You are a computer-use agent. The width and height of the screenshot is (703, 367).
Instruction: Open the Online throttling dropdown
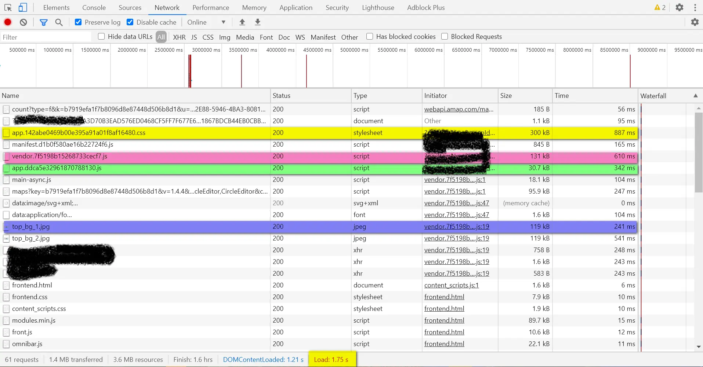(206, 22)
